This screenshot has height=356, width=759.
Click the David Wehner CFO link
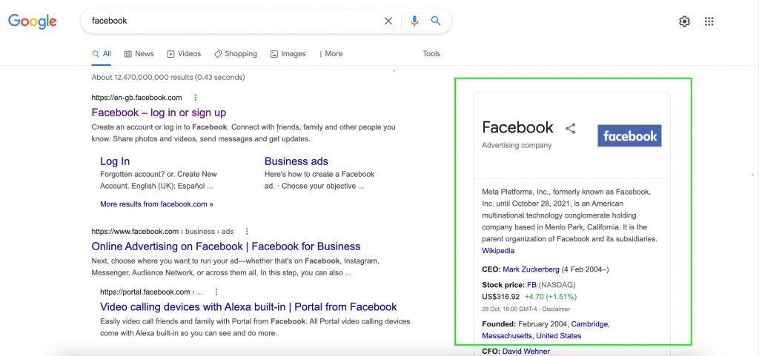click(x=526, y=351)
